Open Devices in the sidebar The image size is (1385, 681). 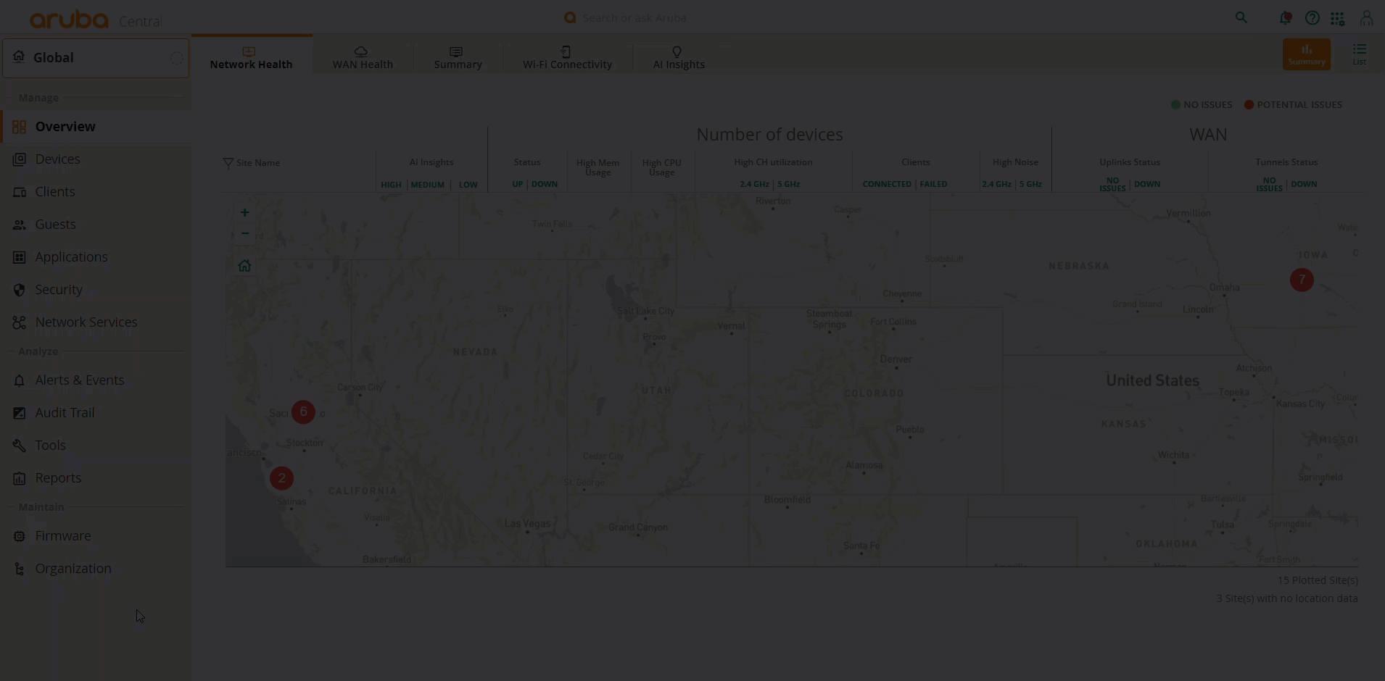point(58,159)
